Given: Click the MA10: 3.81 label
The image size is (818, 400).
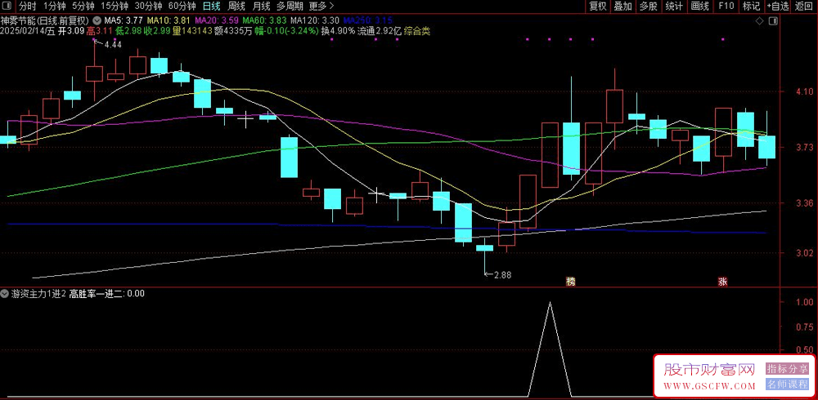Looking at the screenshot, I should click(169, 21).
